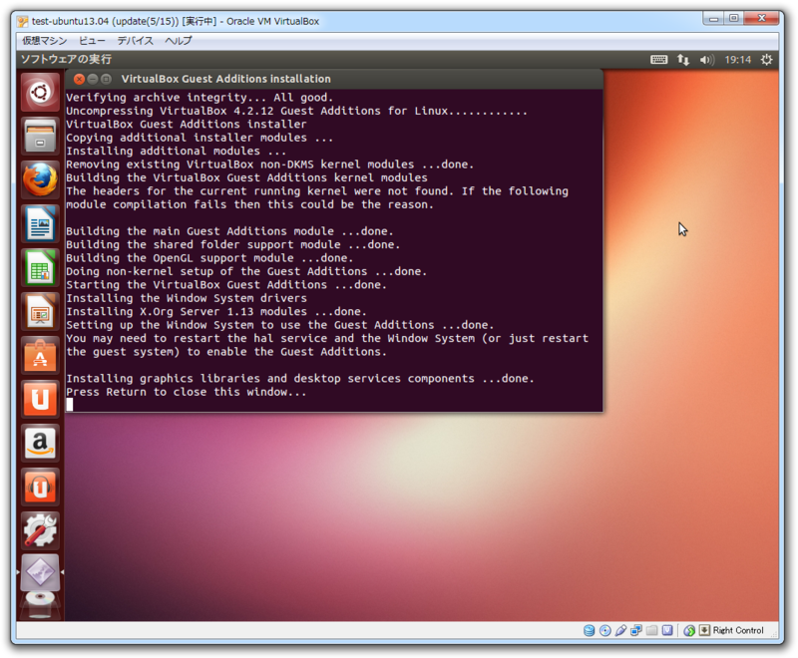Close the Guest Additions installation terminal

[x=79, y=79]
